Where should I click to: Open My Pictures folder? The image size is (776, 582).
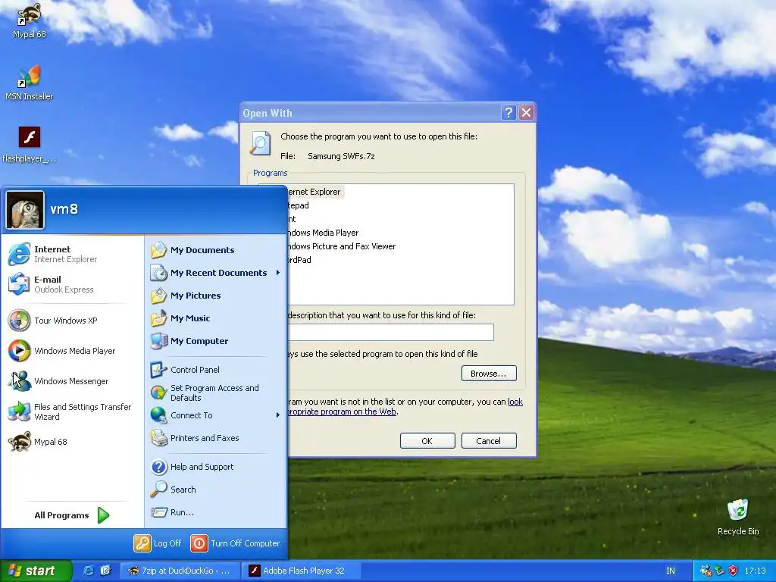[x=215, y=296]
